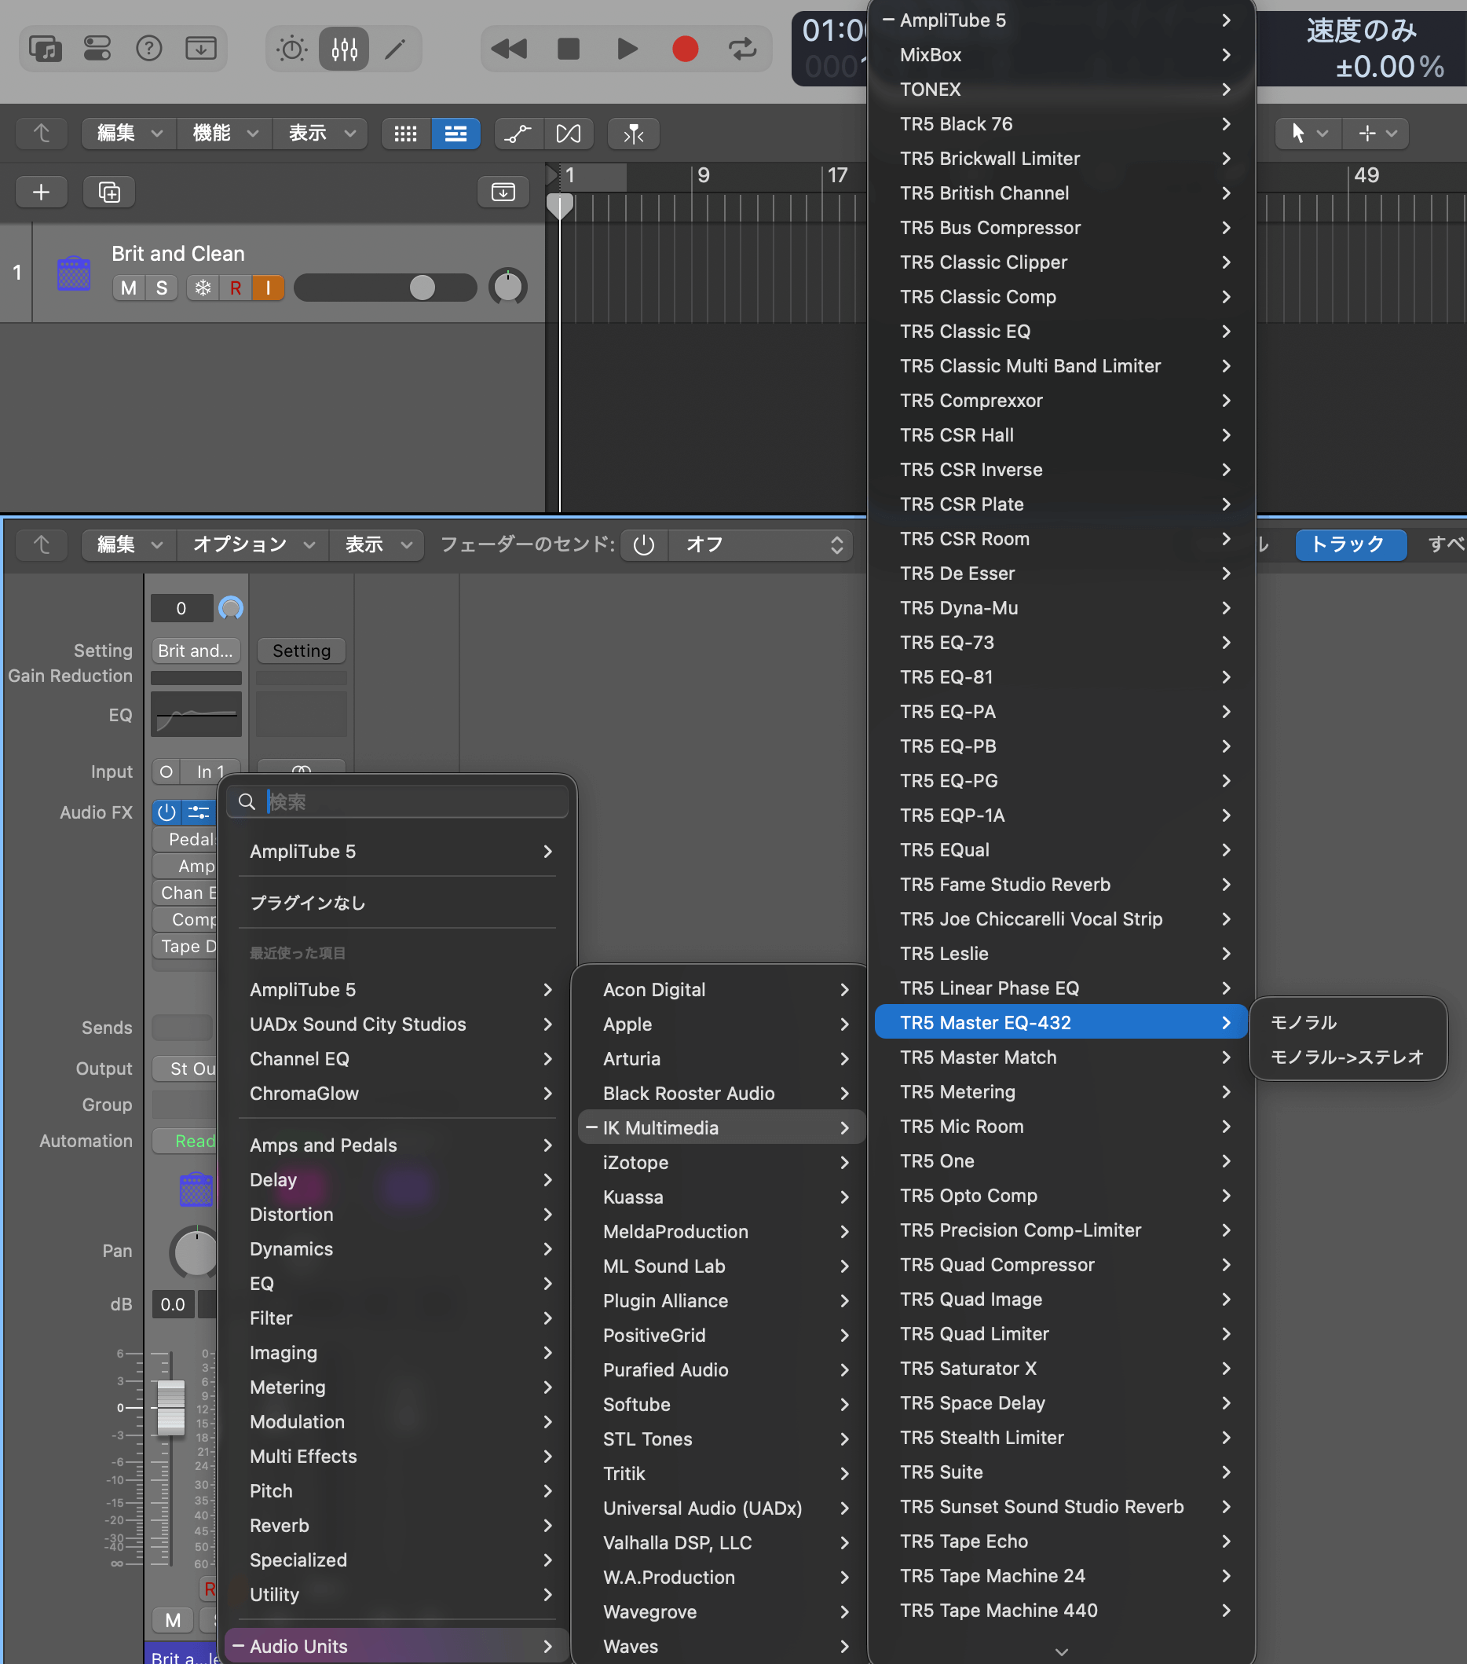Mute the Brit and Clean track
1467x1664 pixels.
pyautogui.click(x=127, y=288)
